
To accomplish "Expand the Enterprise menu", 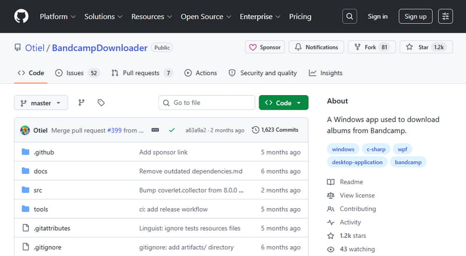I will pos(260,17).
